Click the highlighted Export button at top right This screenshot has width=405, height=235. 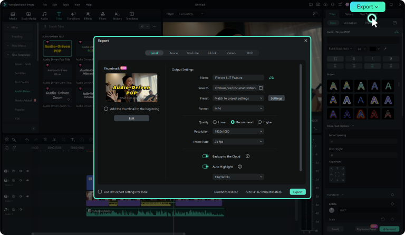click(x=368, y=7)
